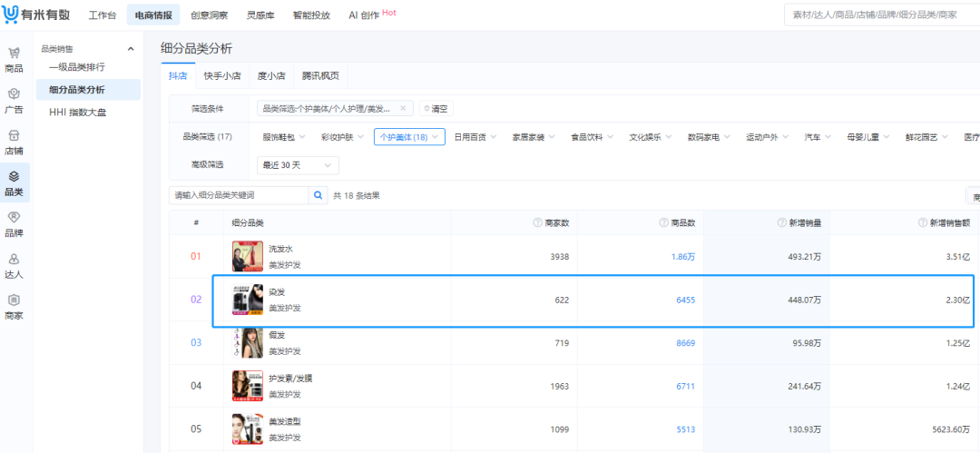This screenshot has height=453, width=980.
Task: Click the 清空 clear filters button
Action: [x=436, y=109]
